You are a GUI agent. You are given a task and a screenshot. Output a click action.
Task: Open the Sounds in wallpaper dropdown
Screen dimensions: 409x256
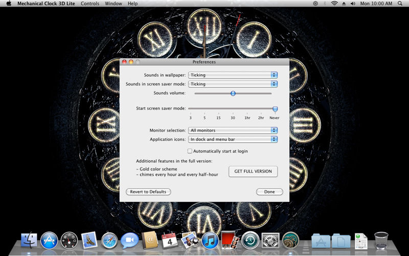coord(233,75)
